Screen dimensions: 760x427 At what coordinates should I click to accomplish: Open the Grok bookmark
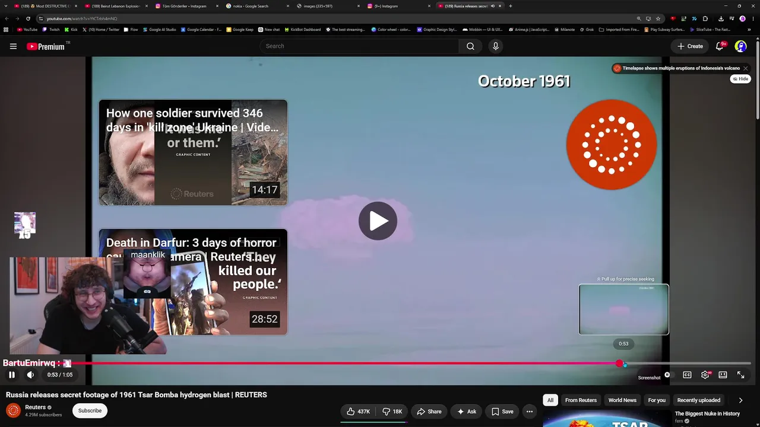[x=587, y=30]
